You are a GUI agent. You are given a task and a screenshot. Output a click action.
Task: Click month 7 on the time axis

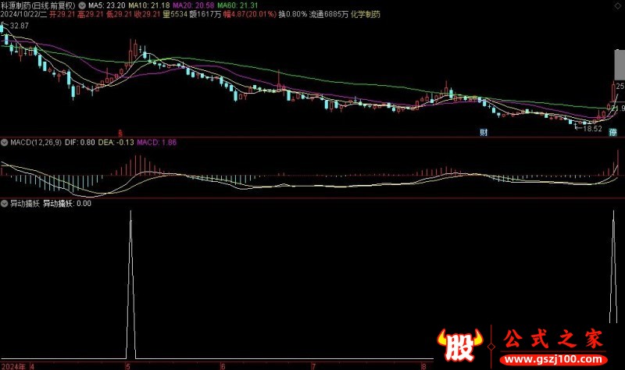[313, 365]
